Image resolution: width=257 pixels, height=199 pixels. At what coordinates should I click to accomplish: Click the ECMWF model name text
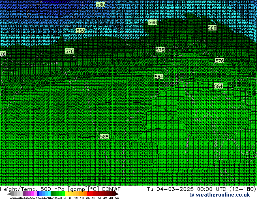tap(111, 189)
